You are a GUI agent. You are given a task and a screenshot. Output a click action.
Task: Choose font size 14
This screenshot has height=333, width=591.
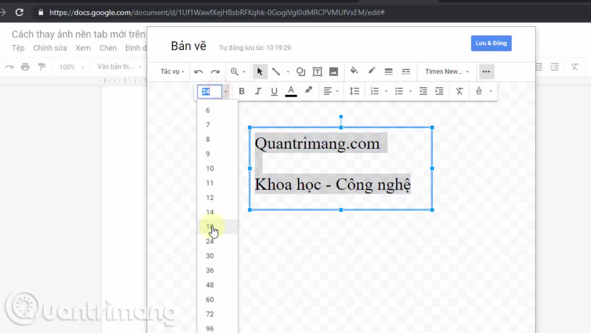coord(217,212)
